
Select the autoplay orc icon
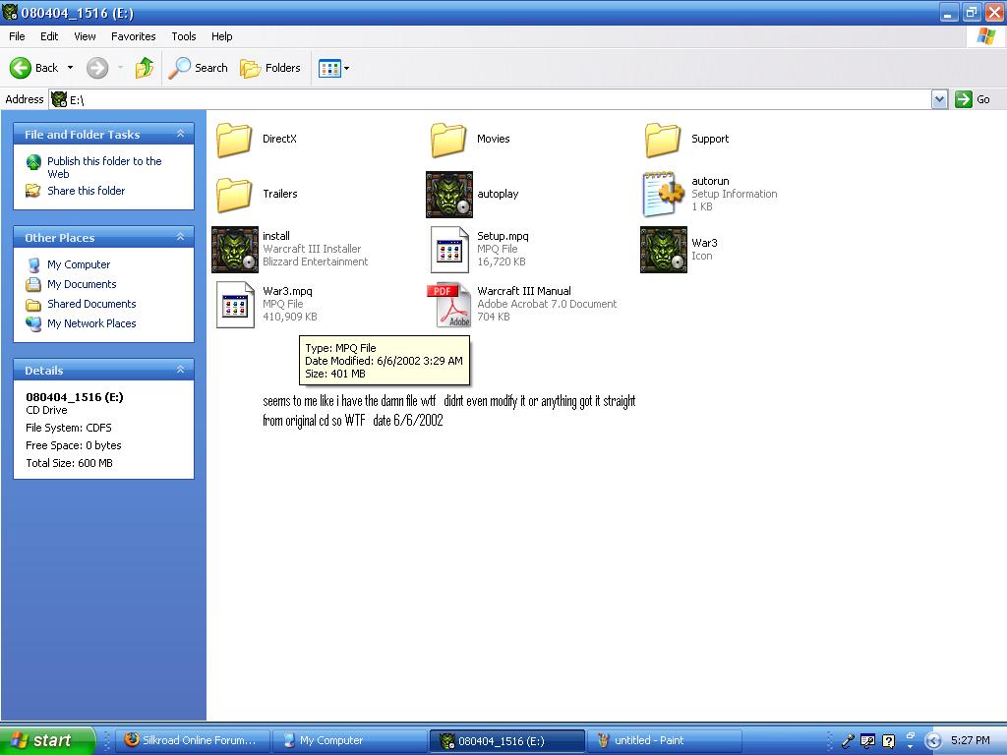[448, 195]
